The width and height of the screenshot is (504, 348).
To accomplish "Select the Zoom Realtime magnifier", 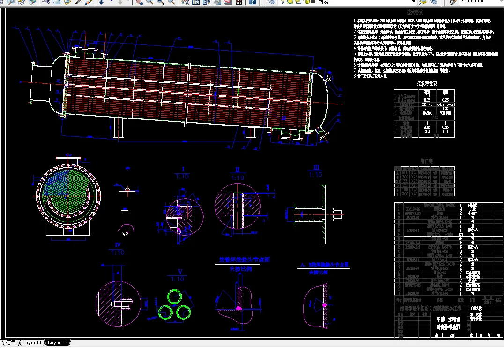I will point(149,1).
